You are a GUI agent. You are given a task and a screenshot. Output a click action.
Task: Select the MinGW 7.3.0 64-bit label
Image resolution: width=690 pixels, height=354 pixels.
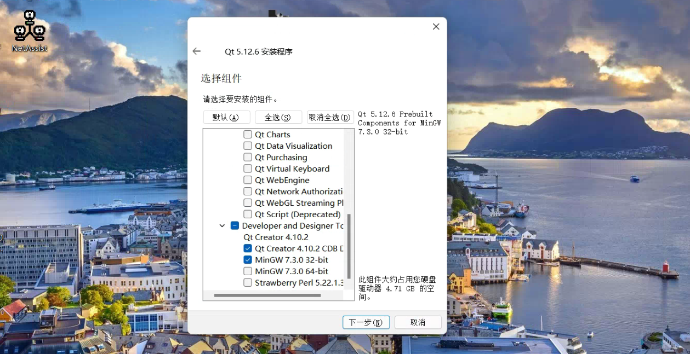(x=292, y=271)
